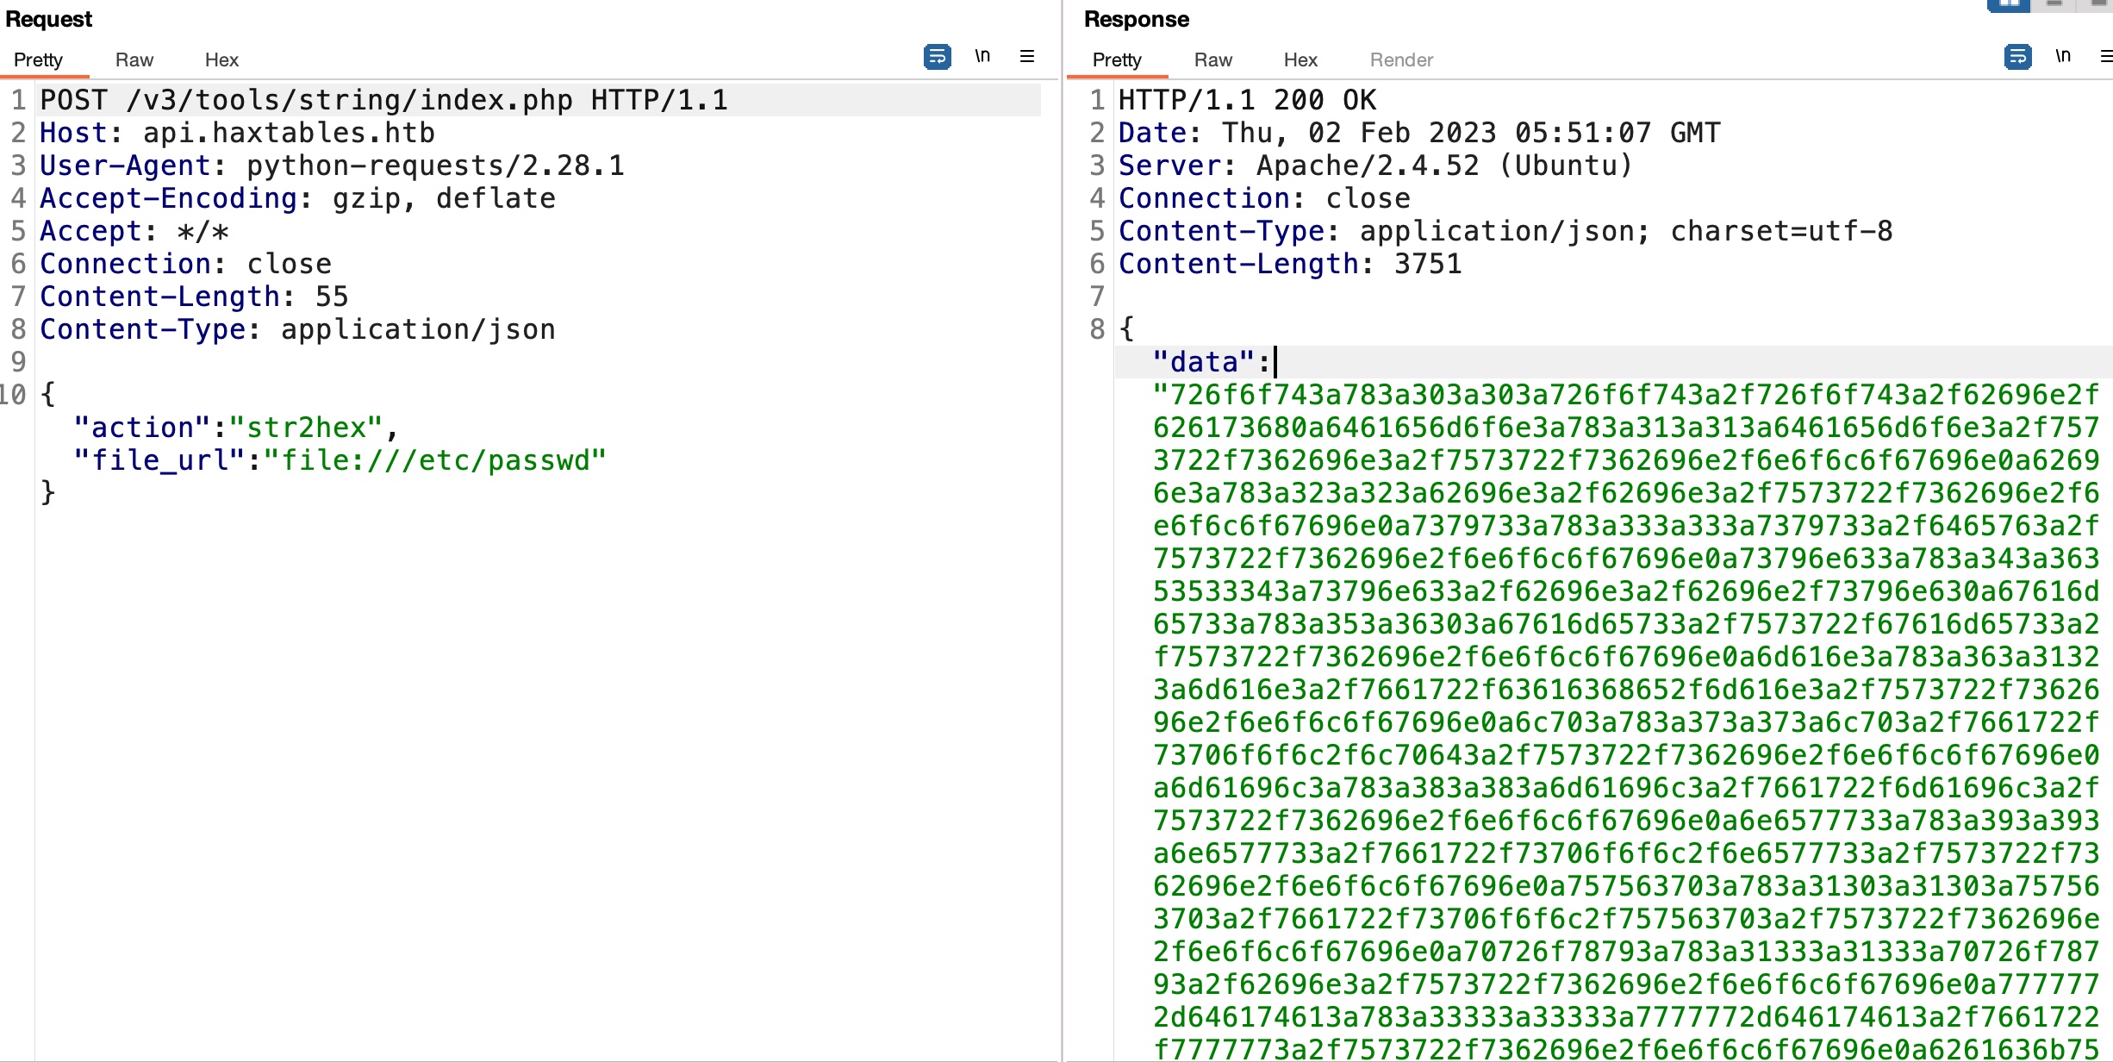This screenshot has height=1062, width=2113.
Task: Open Response Hex tab
Action: point(1300,60)
